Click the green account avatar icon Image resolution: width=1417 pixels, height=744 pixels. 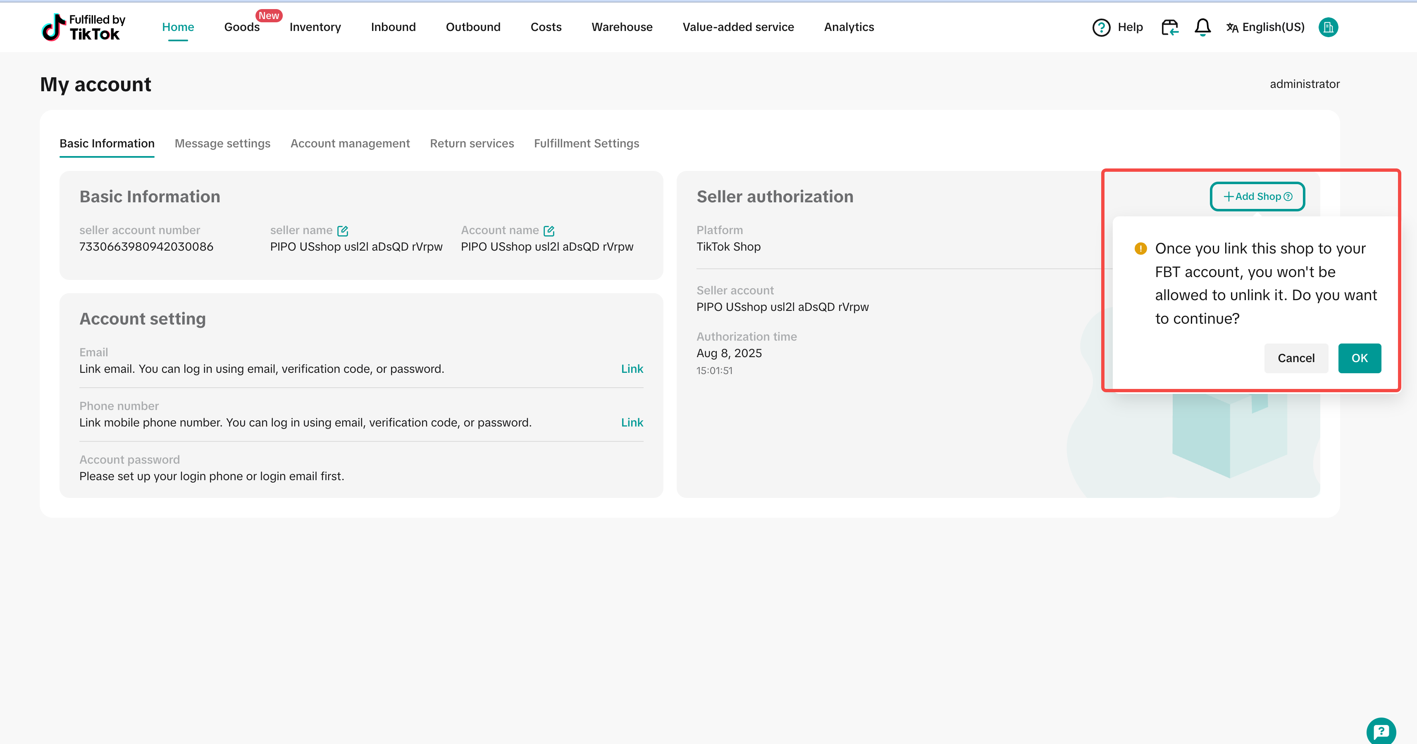(x=1328, y=27)
